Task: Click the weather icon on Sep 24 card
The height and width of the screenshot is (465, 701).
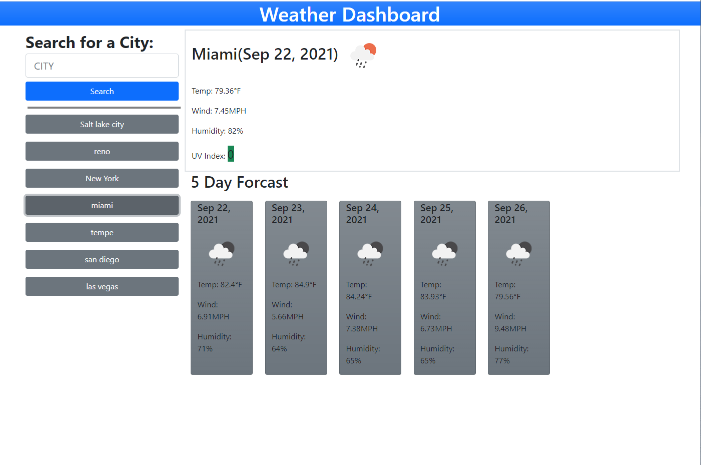Action: tap(370, 252)
